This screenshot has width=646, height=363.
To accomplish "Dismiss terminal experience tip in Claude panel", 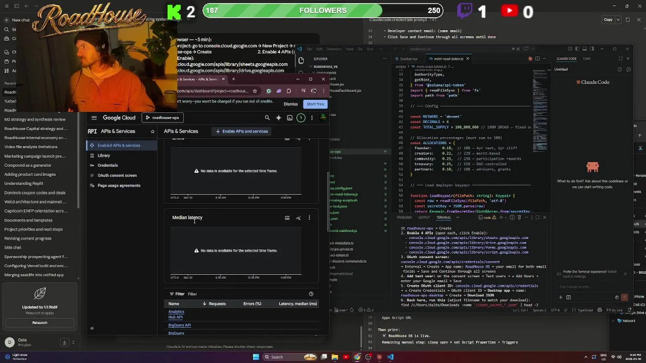I will pyautogui.click(x=625, y=274).
